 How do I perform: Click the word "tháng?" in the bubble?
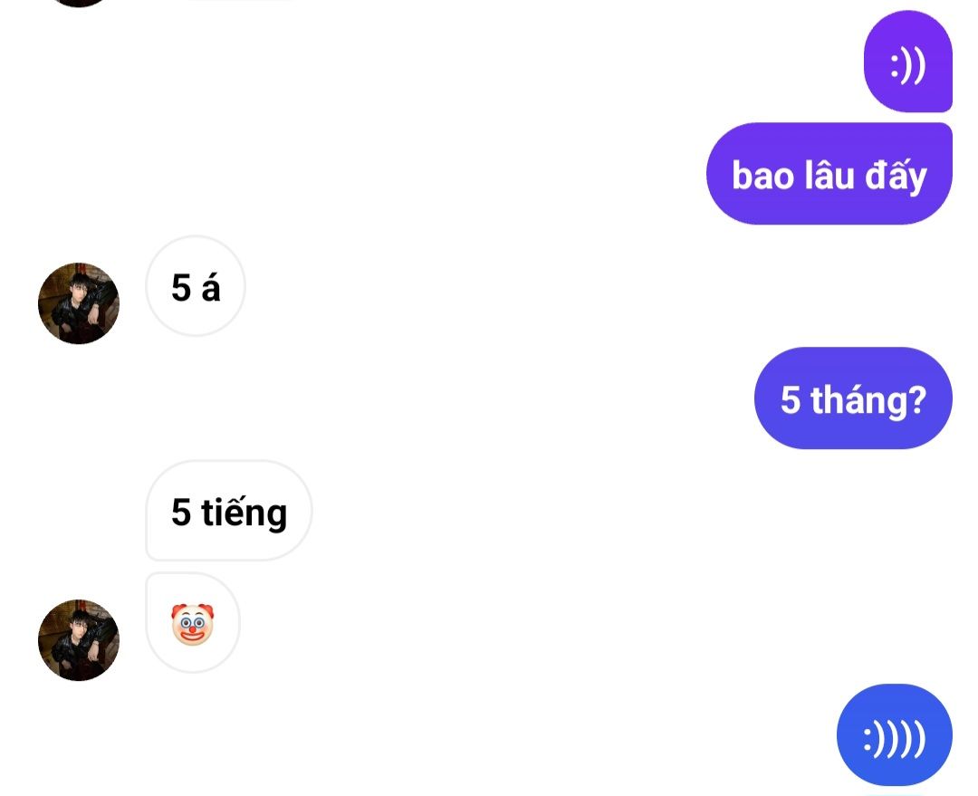pyautogui.click(x=868, y=400)
